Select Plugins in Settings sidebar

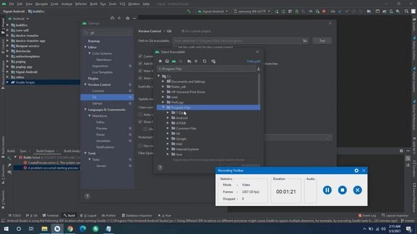coord(93,79)
